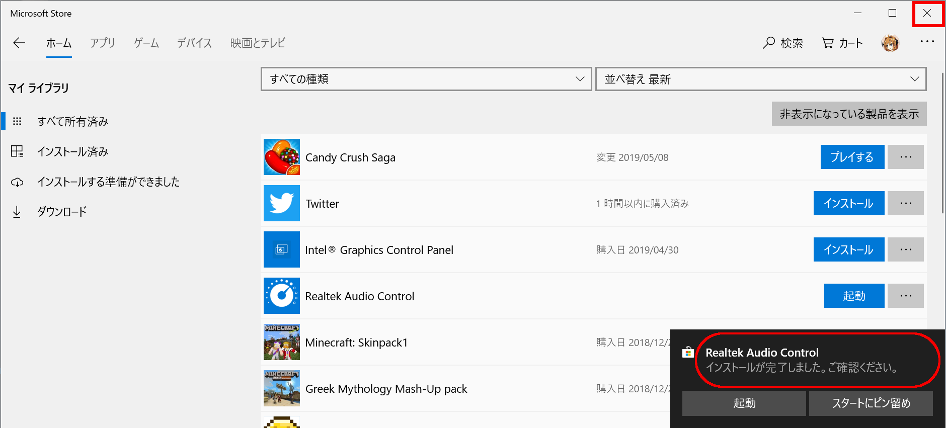Open the user profile avatar
The width and height of the screenshot is (946, 428).
click(890, 43)
